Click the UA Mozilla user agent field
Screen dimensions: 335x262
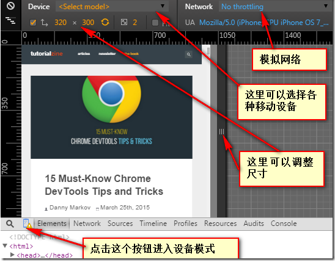(264, 23)
